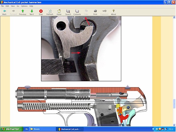Click the grayed Forward arrow
The height and width of the screenshot is (132, 176).
13,12
